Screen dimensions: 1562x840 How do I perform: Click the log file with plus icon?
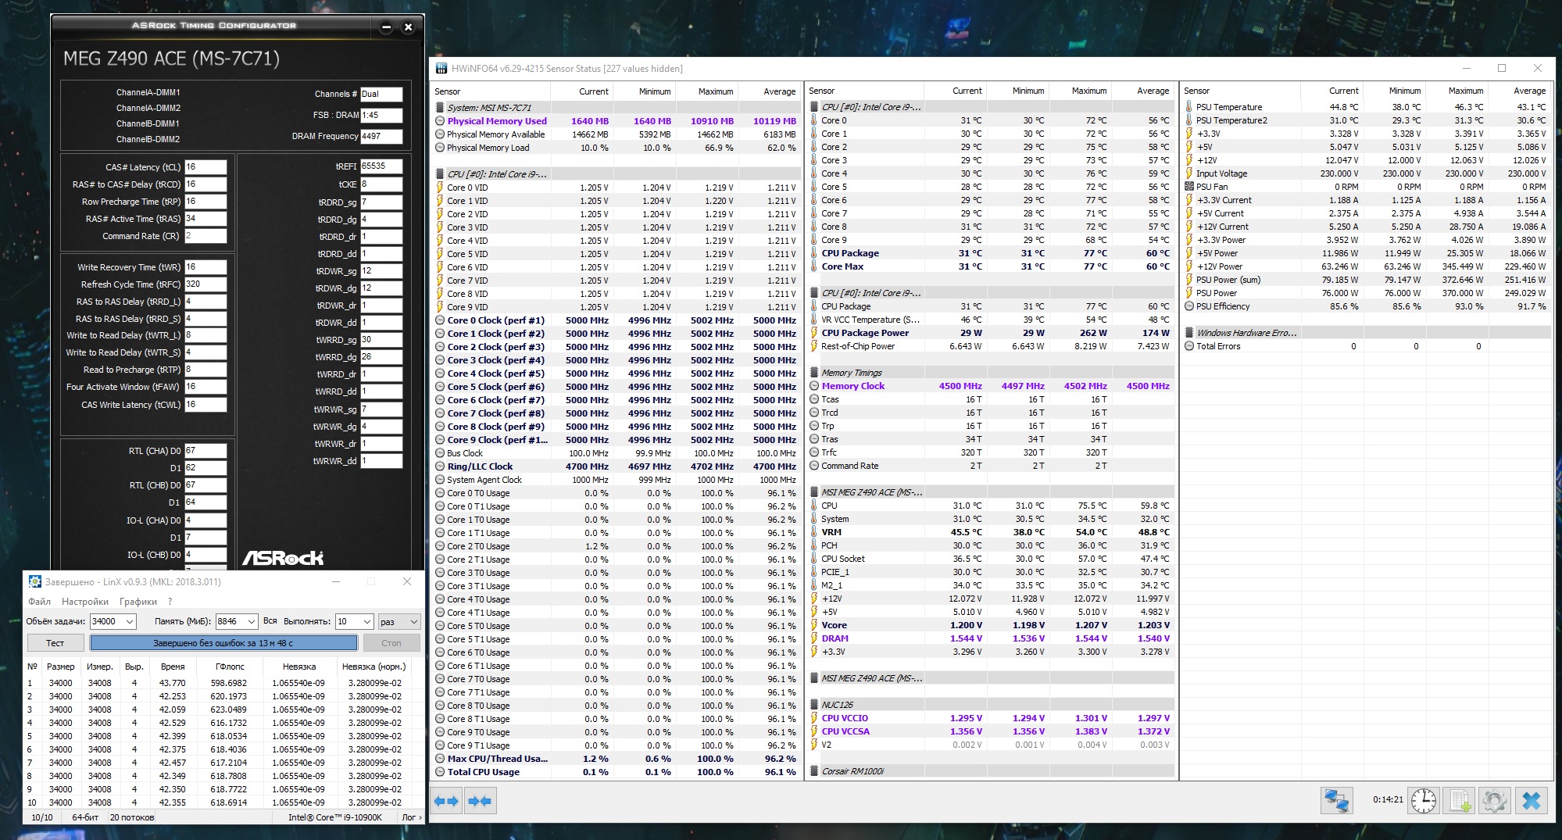pos(1460,801)
